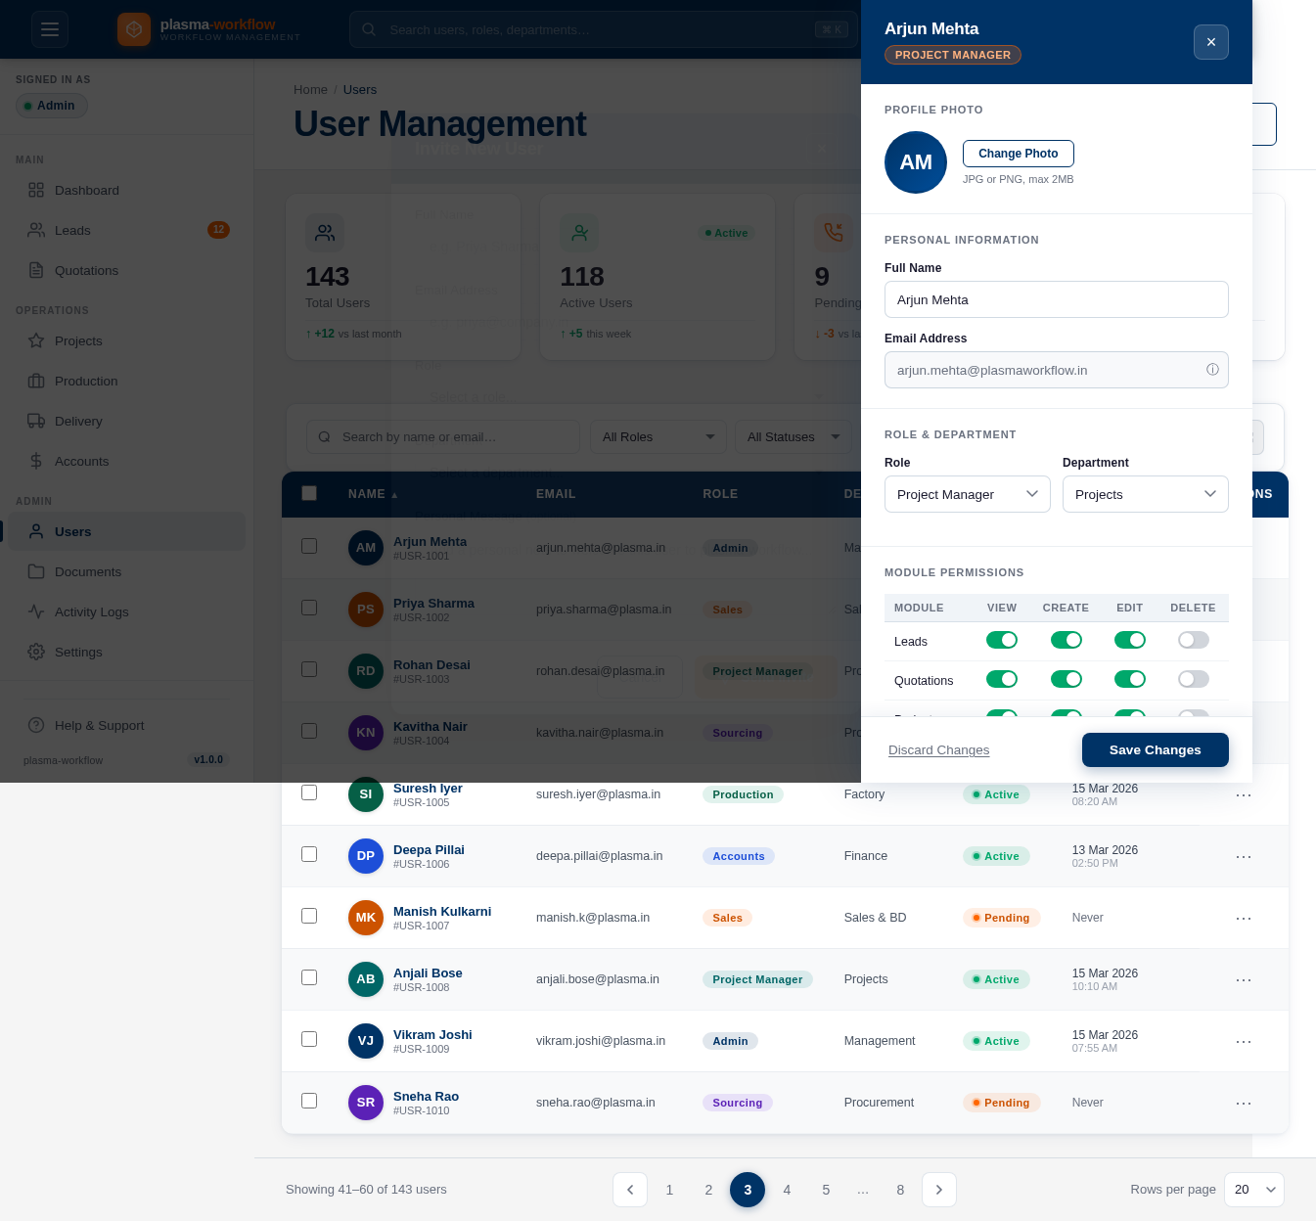Open the hamburger navigation menu

pyautogui.click(x=50, y=29)
